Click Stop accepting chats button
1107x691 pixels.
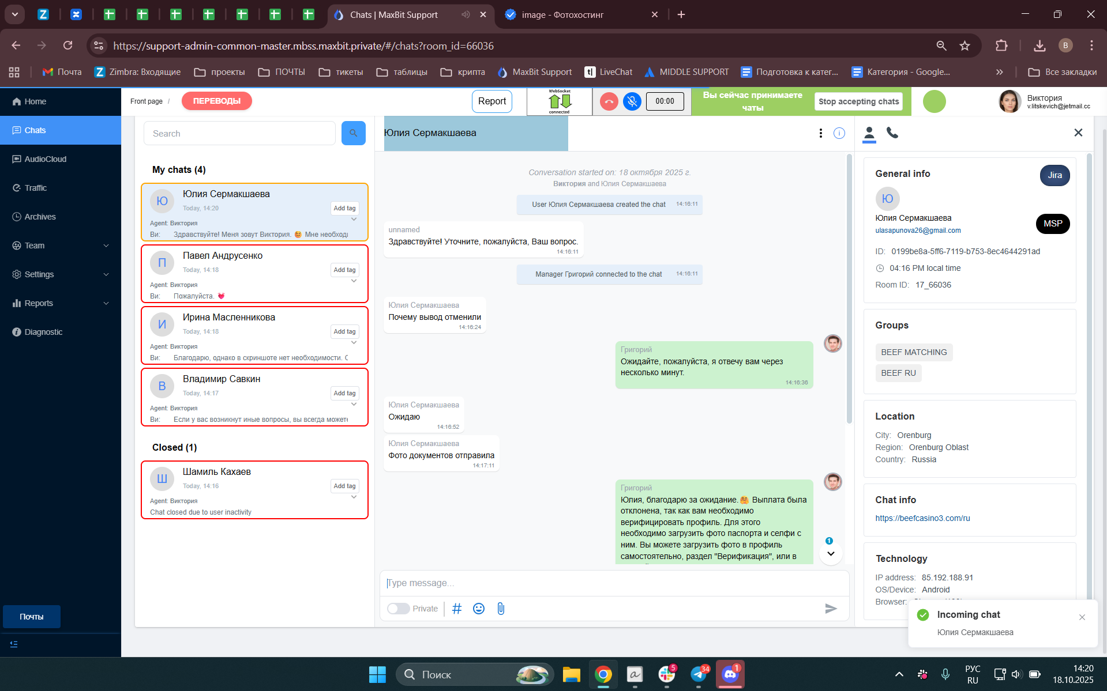(x=858, y=101)
